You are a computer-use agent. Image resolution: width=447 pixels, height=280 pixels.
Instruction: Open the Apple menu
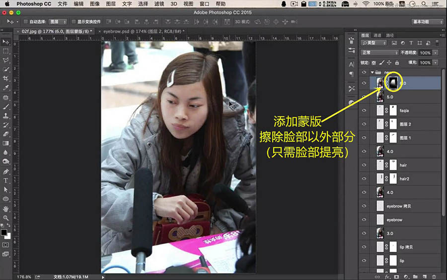tap(7, 3)
